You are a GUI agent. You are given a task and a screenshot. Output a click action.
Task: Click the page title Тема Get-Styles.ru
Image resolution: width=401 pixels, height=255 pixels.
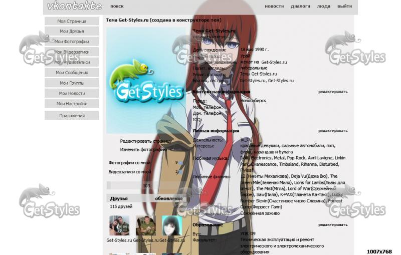164,20
